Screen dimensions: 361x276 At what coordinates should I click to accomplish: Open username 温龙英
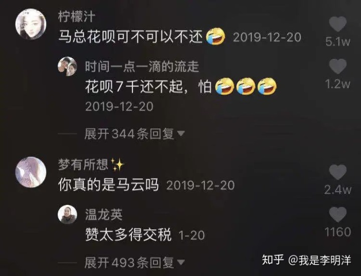click(x=104, y=214)
